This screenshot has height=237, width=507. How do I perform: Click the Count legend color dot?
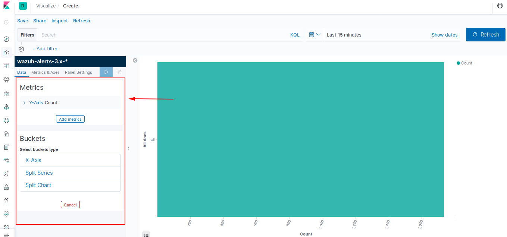[459, 63]
